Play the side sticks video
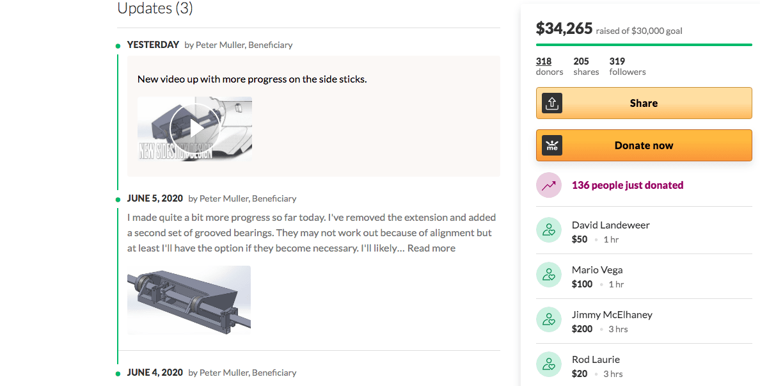This screenshot has height=386, width=760. pos(194,129)
